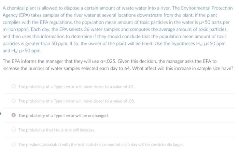Click the line beginning 'complies with the EPA regulations'
Viewport: 239px width, 155px height.
pyautogui.click(x=116, y=22)
